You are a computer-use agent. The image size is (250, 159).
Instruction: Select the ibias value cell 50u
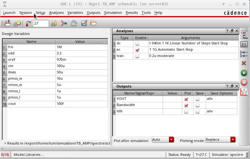(x=82, y=72)
